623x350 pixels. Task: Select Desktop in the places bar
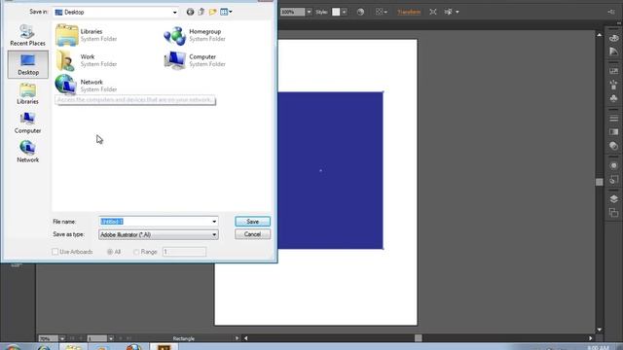click(28, 64)
